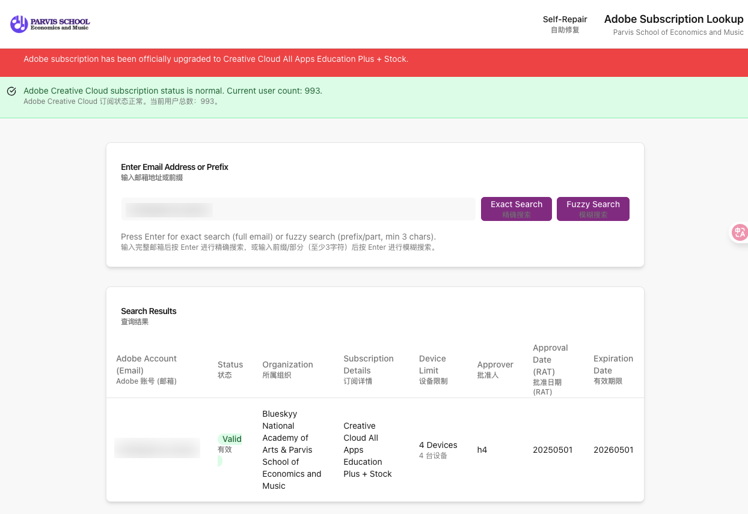Click the check-circle status icon
This screenshot has width=748, height=514.
[x=11, y=91]
